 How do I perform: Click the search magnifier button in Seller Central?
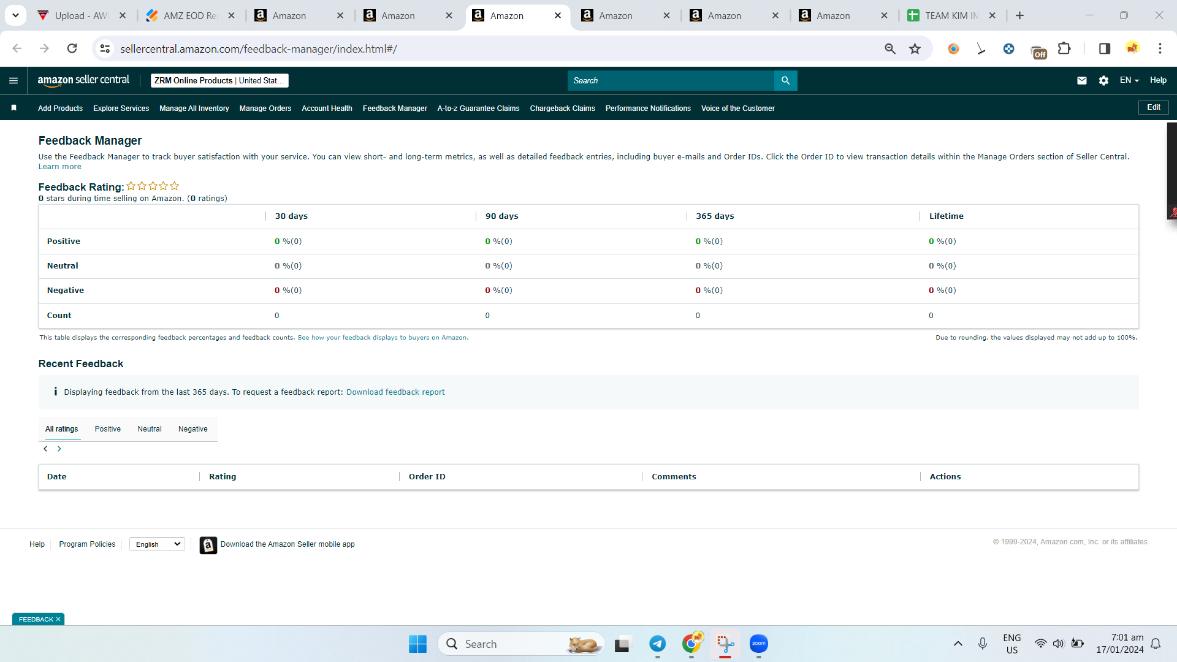point(785,80)
